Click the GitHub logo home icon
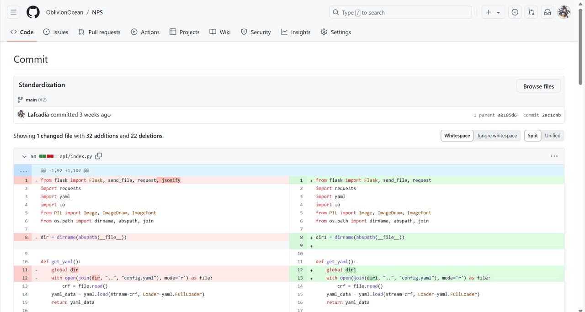 click(33, 12)
